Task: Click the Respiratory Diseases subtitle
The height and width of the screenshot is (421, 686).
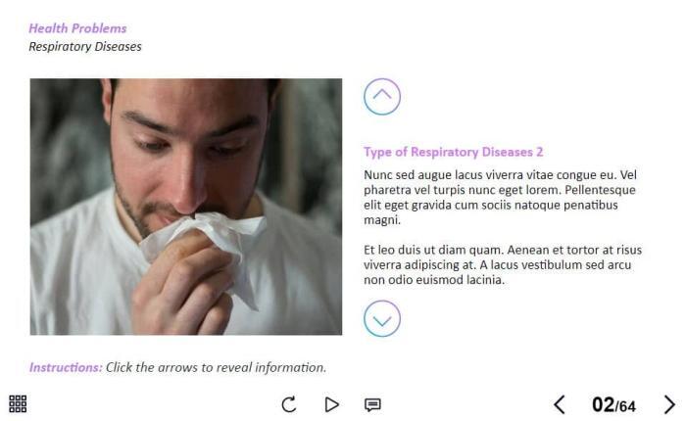Action: [85, 46]
